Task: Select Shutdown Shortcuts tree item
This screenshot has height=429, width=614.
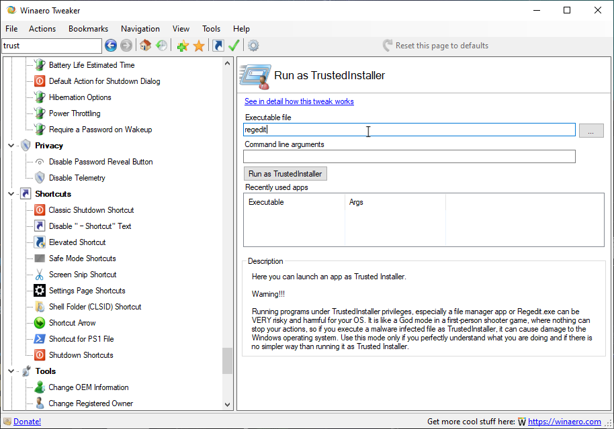Action: [81, 355]
